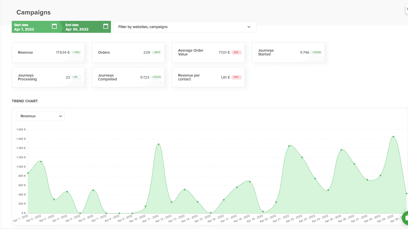408x229 pixels.
Task: Click the +5029% badge on Journeys Started
Action: tap(316, 52)
